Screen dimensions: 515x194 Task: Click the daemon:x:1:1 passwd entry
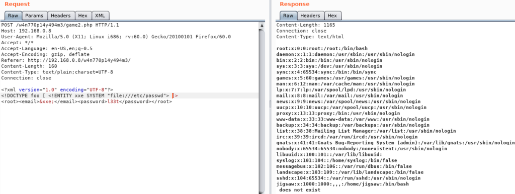346,54
